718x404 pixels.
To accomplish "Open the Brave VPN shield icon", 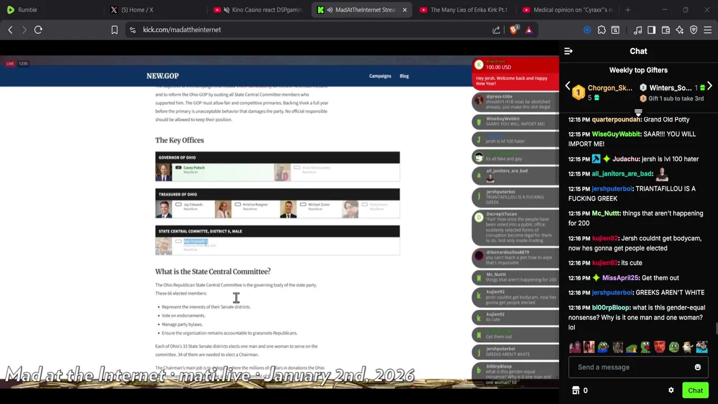I will click(694, 30).
